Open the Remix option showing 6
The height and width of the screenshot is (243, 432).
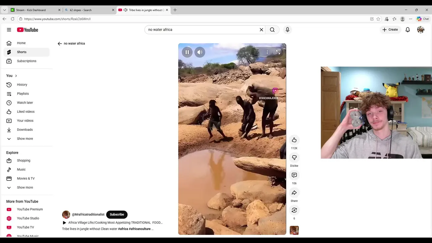tap(294, 210)
